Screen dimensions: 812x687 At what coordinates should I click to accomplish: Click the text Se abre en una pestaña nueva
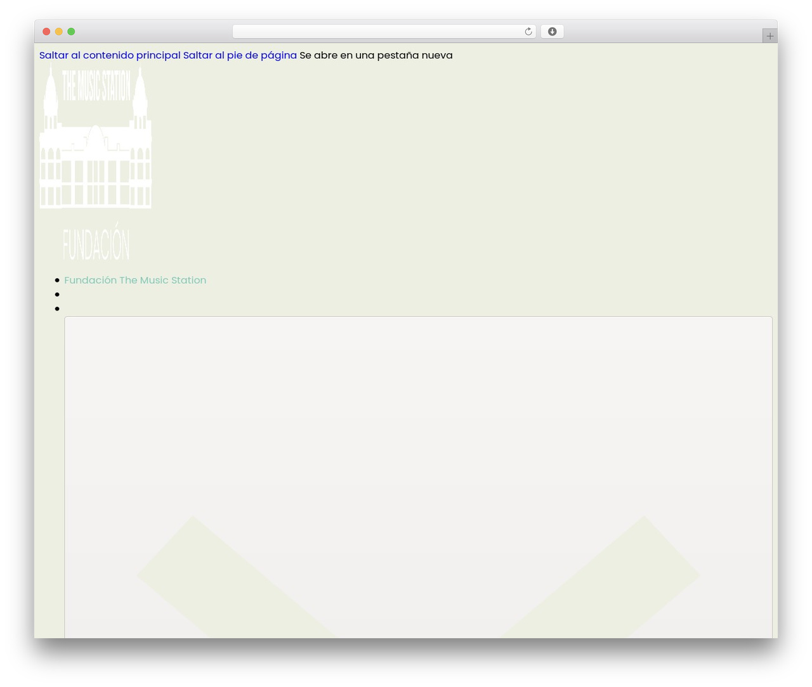[376, 55]
